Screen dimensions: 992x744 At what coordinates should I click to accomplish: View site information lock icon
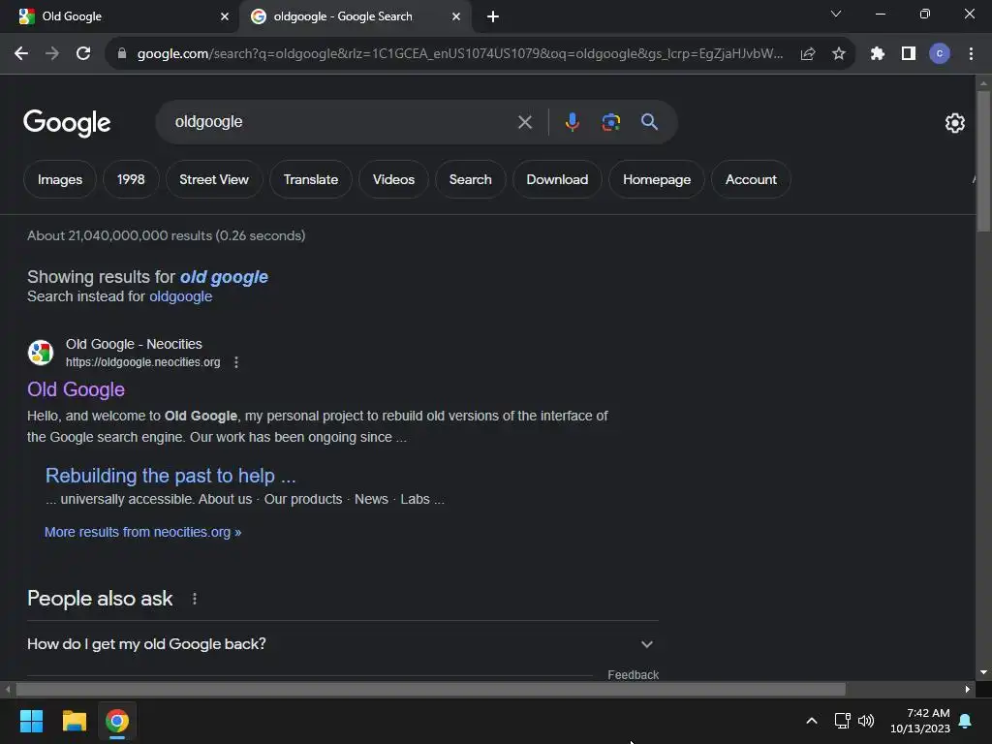[122, 54]
